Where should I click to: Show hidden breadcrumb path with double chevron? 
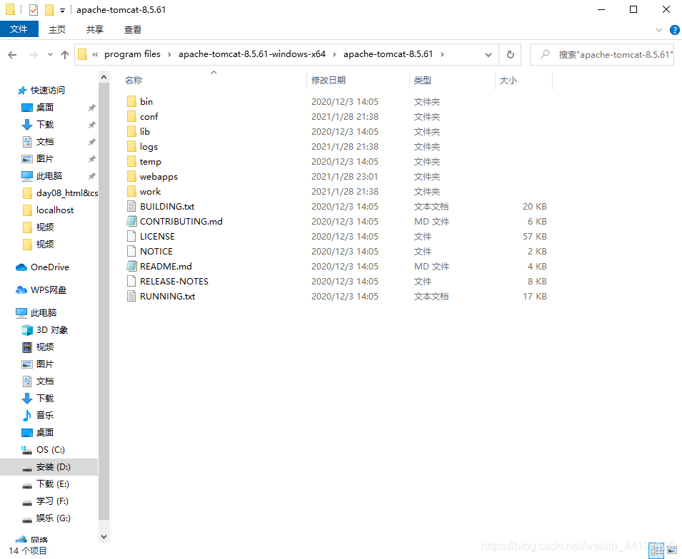[95, 54]
